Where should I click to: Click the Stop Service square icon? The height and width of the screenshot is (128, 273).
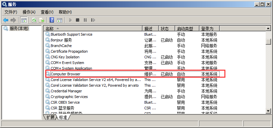(x=78, y=20)
